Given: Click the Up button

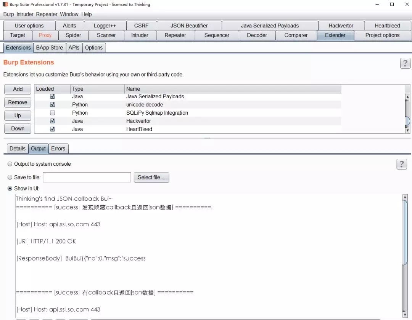Looking at the screenshot, I should coord(18,115).
